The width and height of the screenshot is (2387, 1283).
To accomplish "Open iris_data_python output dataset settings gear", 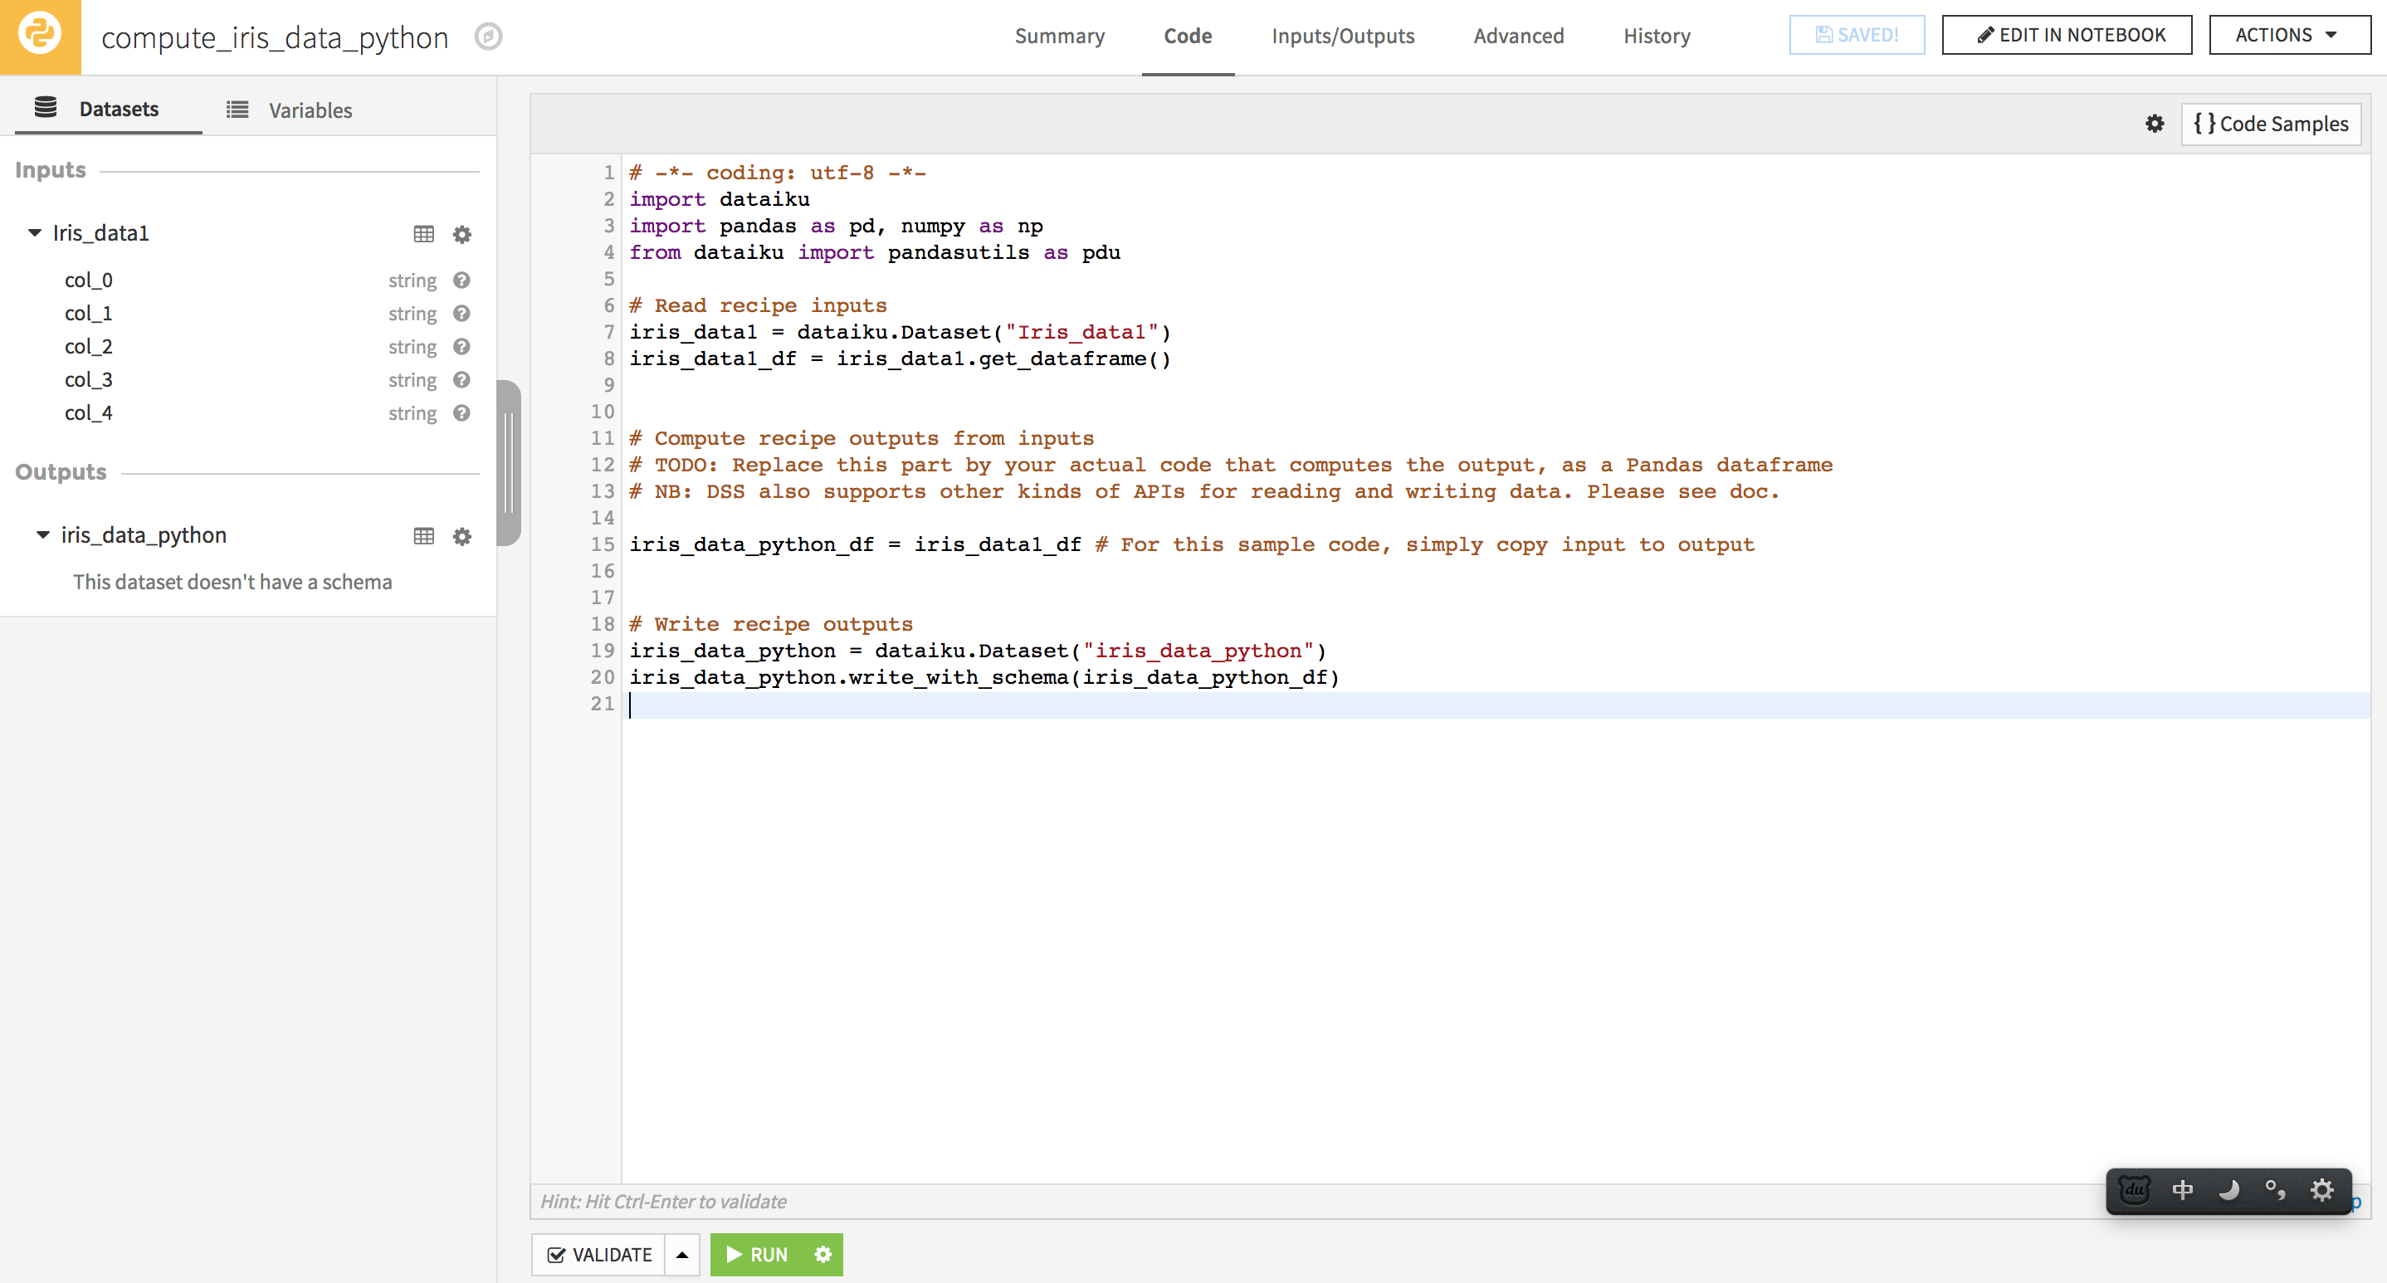I will pos(461,536).
